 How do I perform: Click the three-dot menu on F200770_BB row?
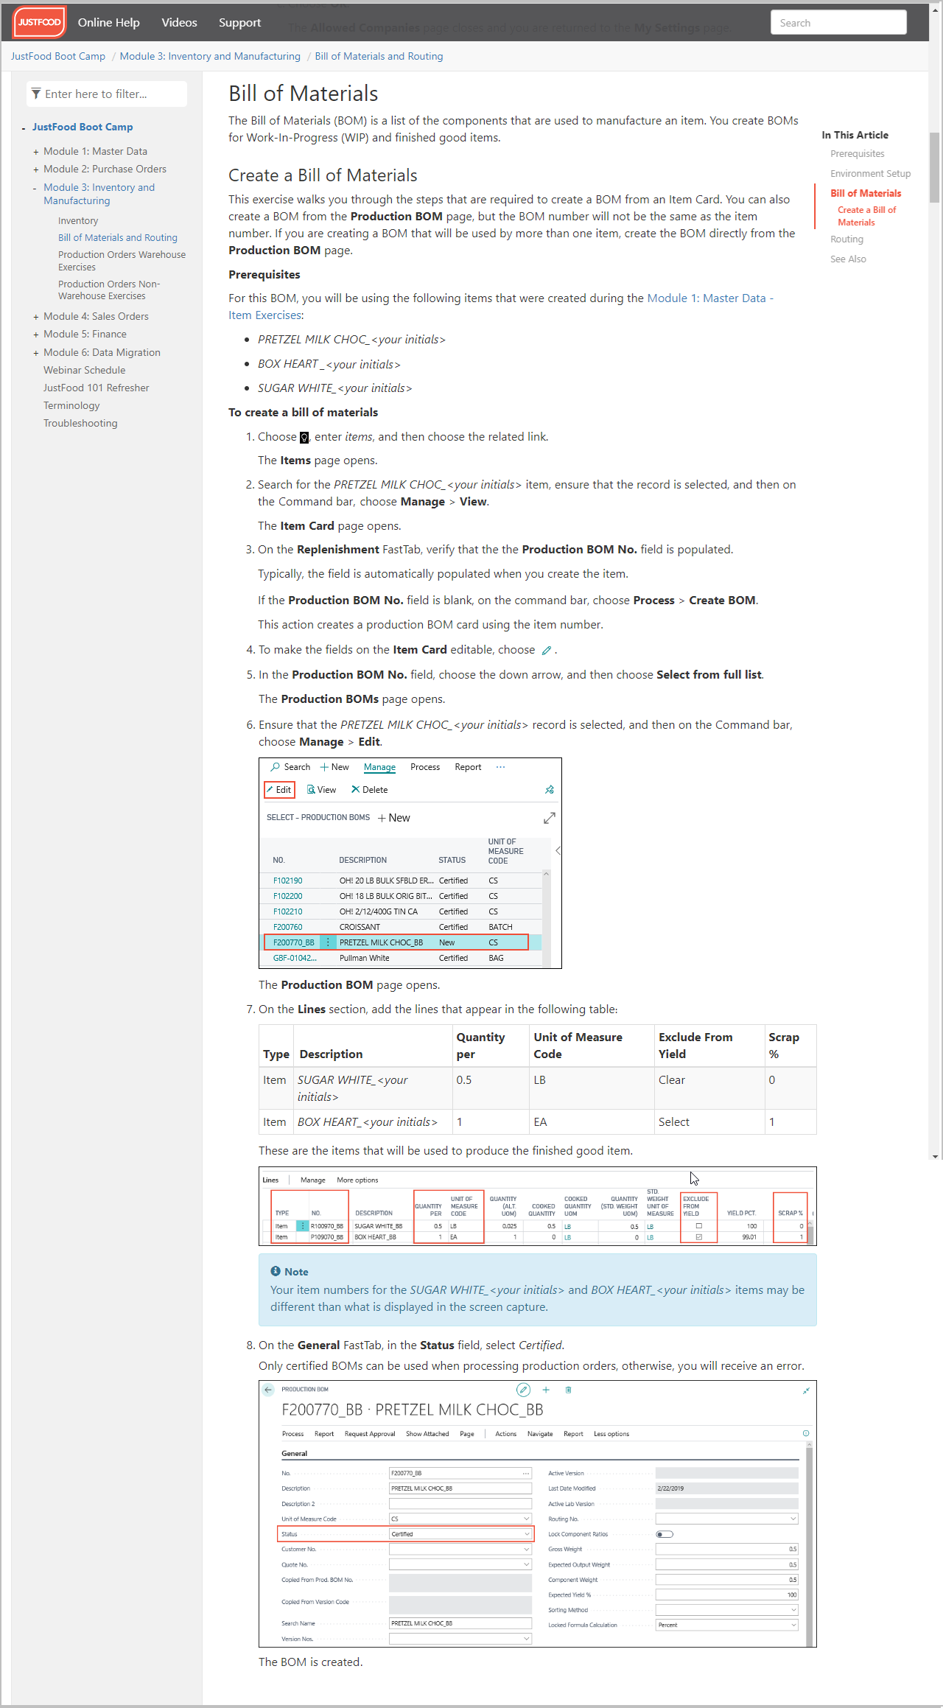328,942
